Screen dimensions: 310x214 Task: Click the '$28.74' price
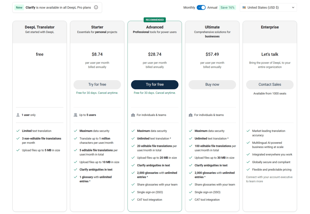pos(155,54)
